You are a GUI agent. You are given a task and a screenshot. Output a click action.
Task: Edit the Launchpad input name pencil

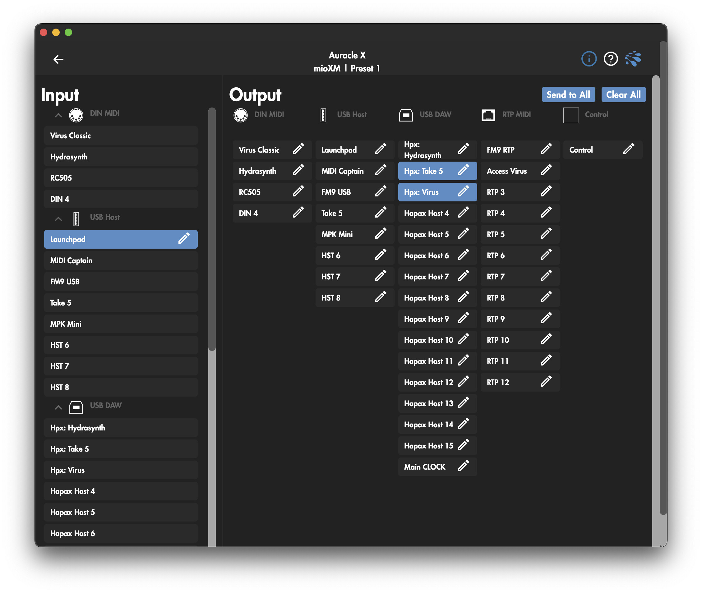point(184,239)
